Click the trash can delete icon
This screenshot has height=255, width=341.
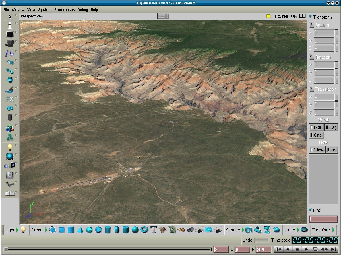(10, 117)
